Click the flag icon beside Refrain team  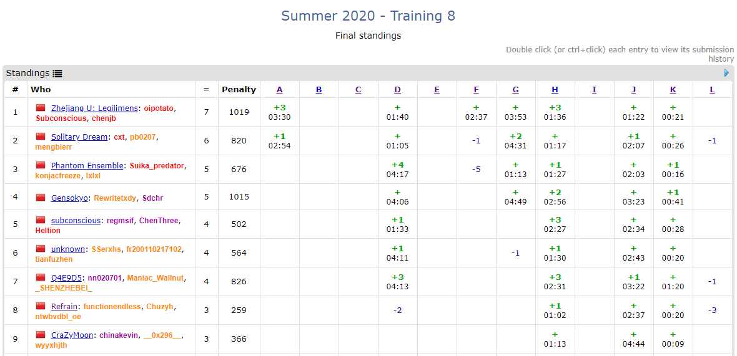[41, 306]
